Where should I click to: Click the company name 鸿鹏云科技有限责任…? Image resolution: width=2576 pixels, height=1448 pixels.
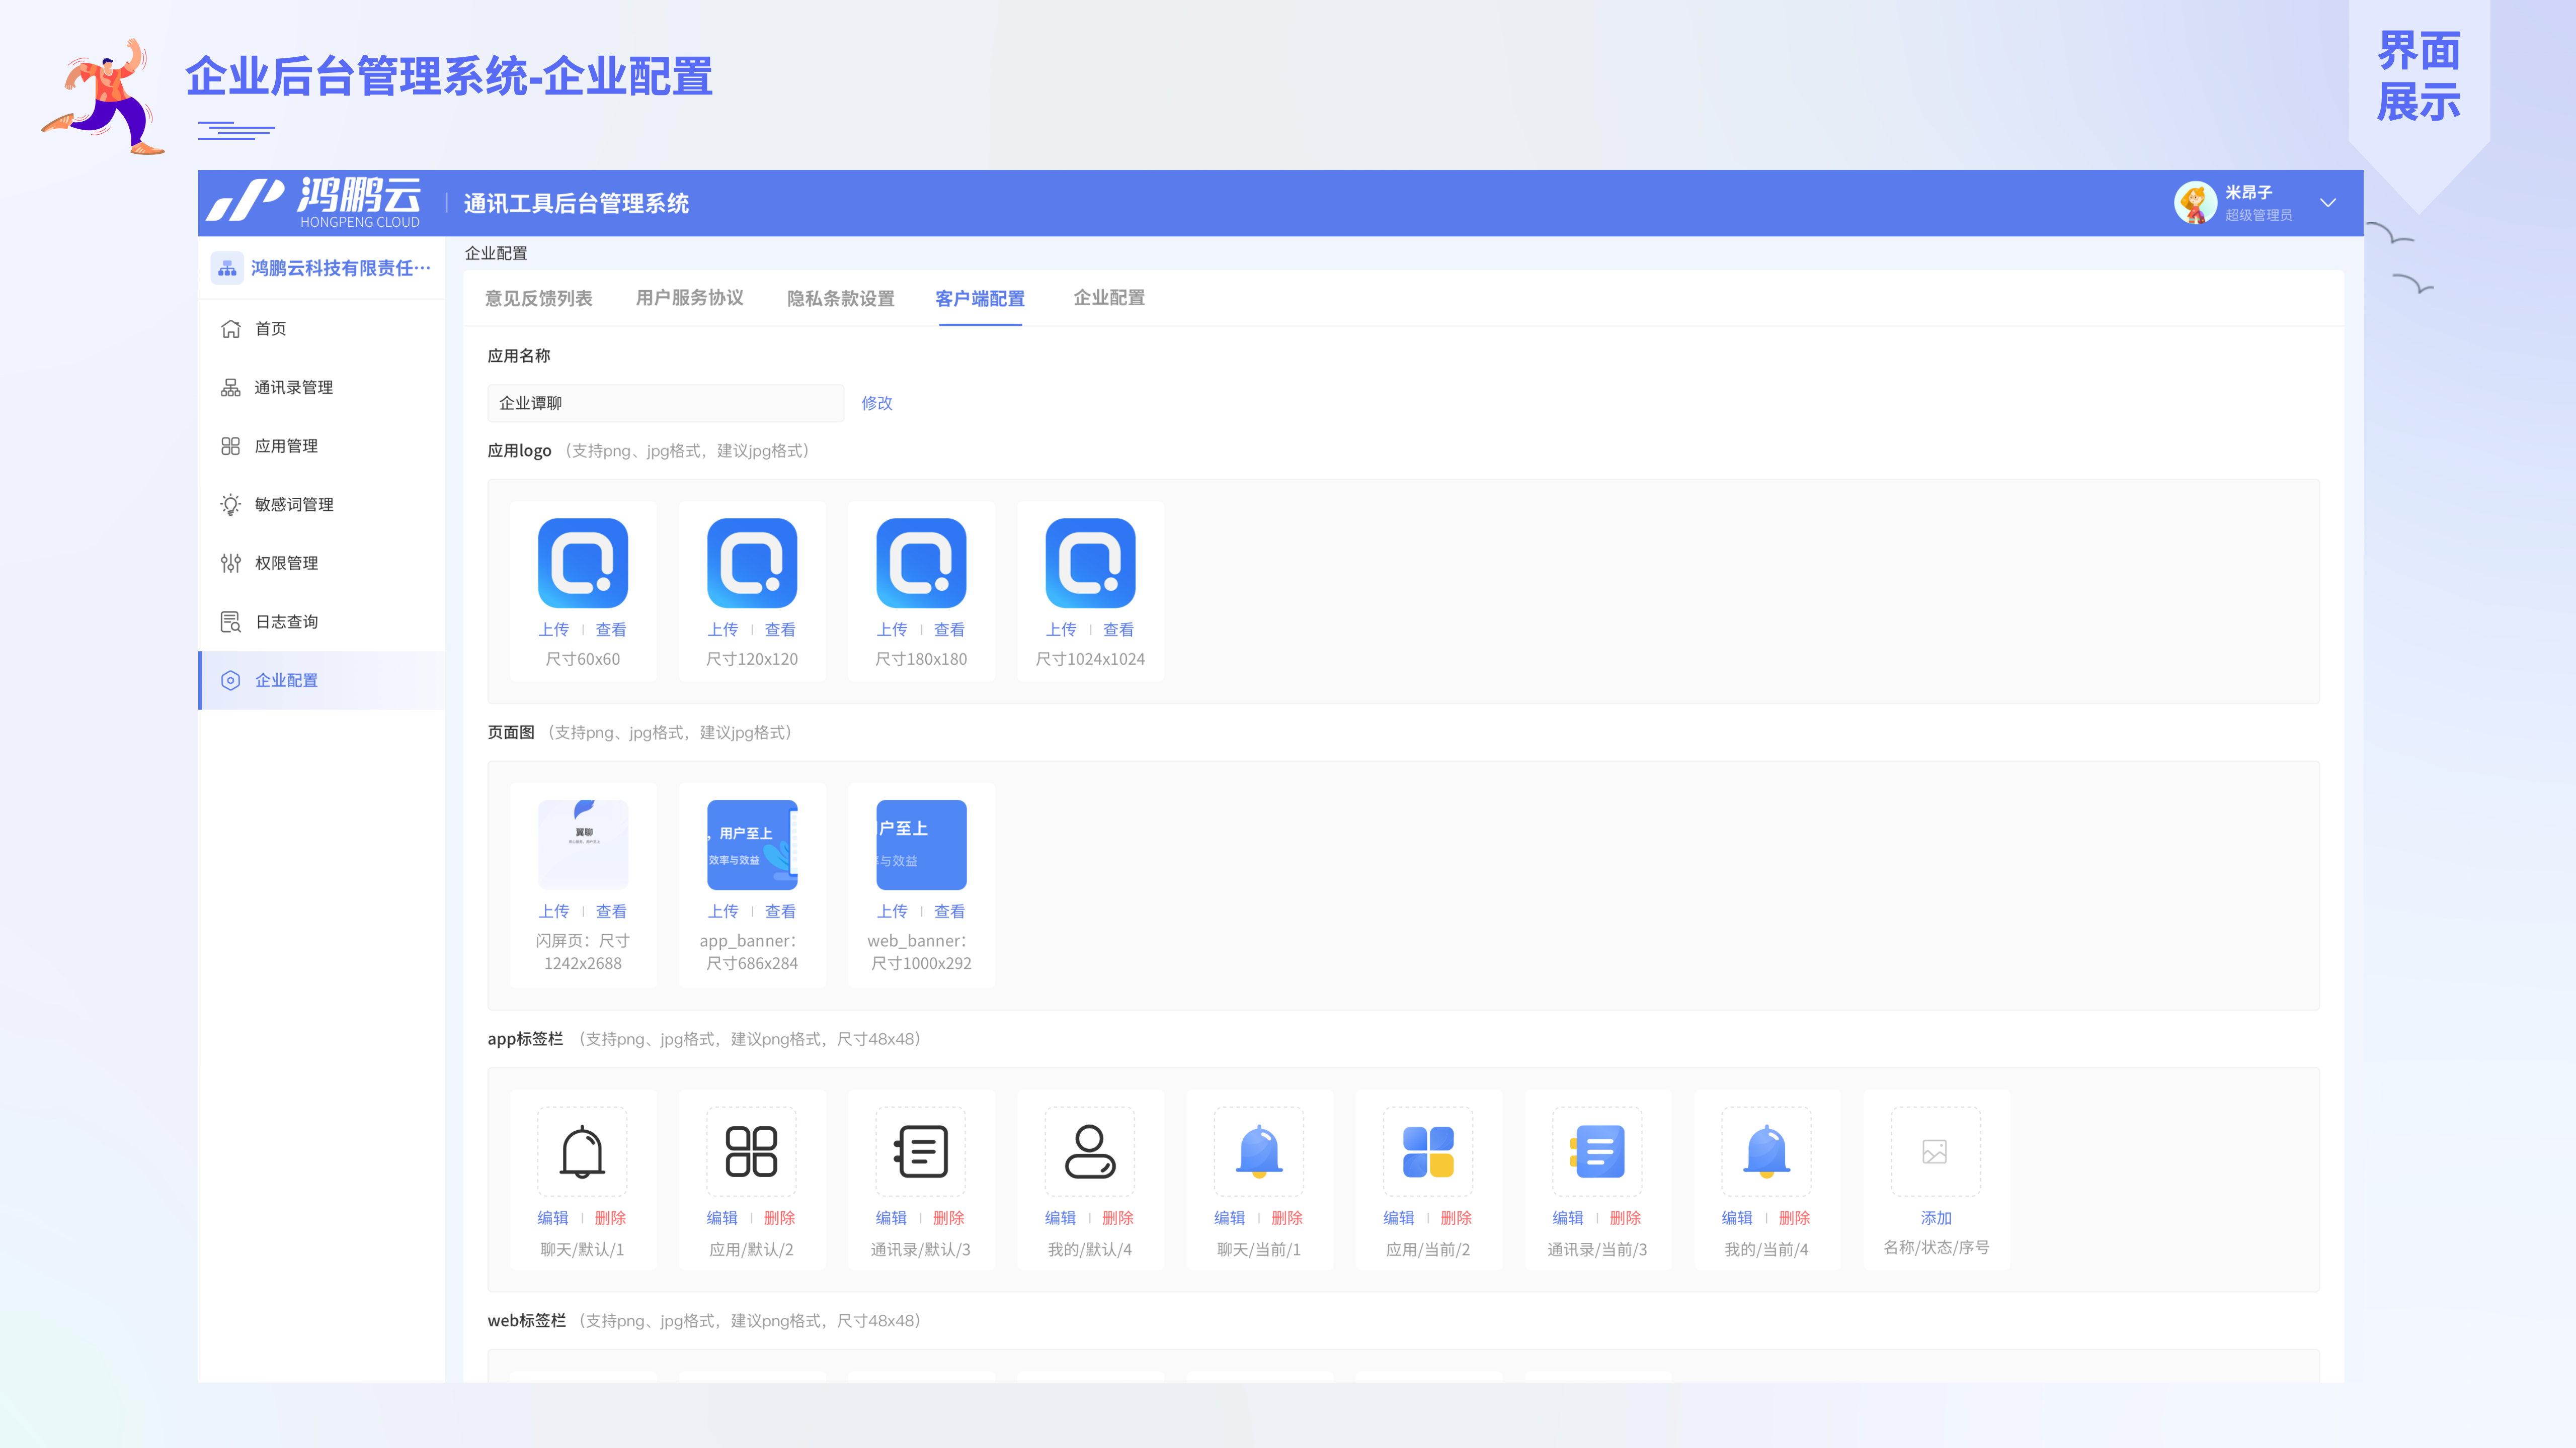pyautogui.click(x=341, y=268)
